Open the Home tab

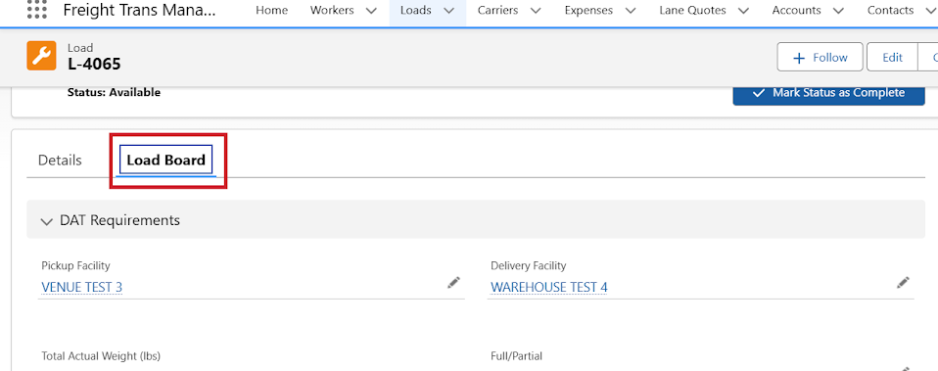click(271, 10)
